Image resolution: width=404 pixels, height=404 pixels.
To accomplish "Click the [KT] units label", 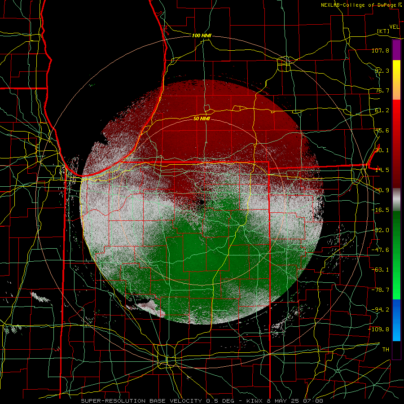I will click(383, 31).
